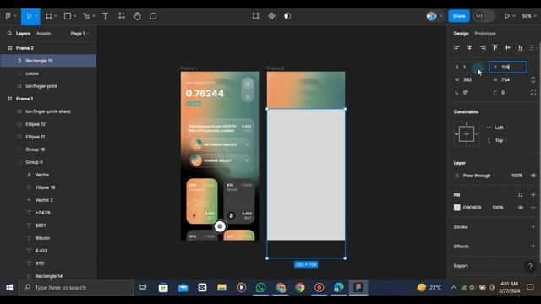Select the Frame tool
541x304 pixels.
[x=49, y=16]
